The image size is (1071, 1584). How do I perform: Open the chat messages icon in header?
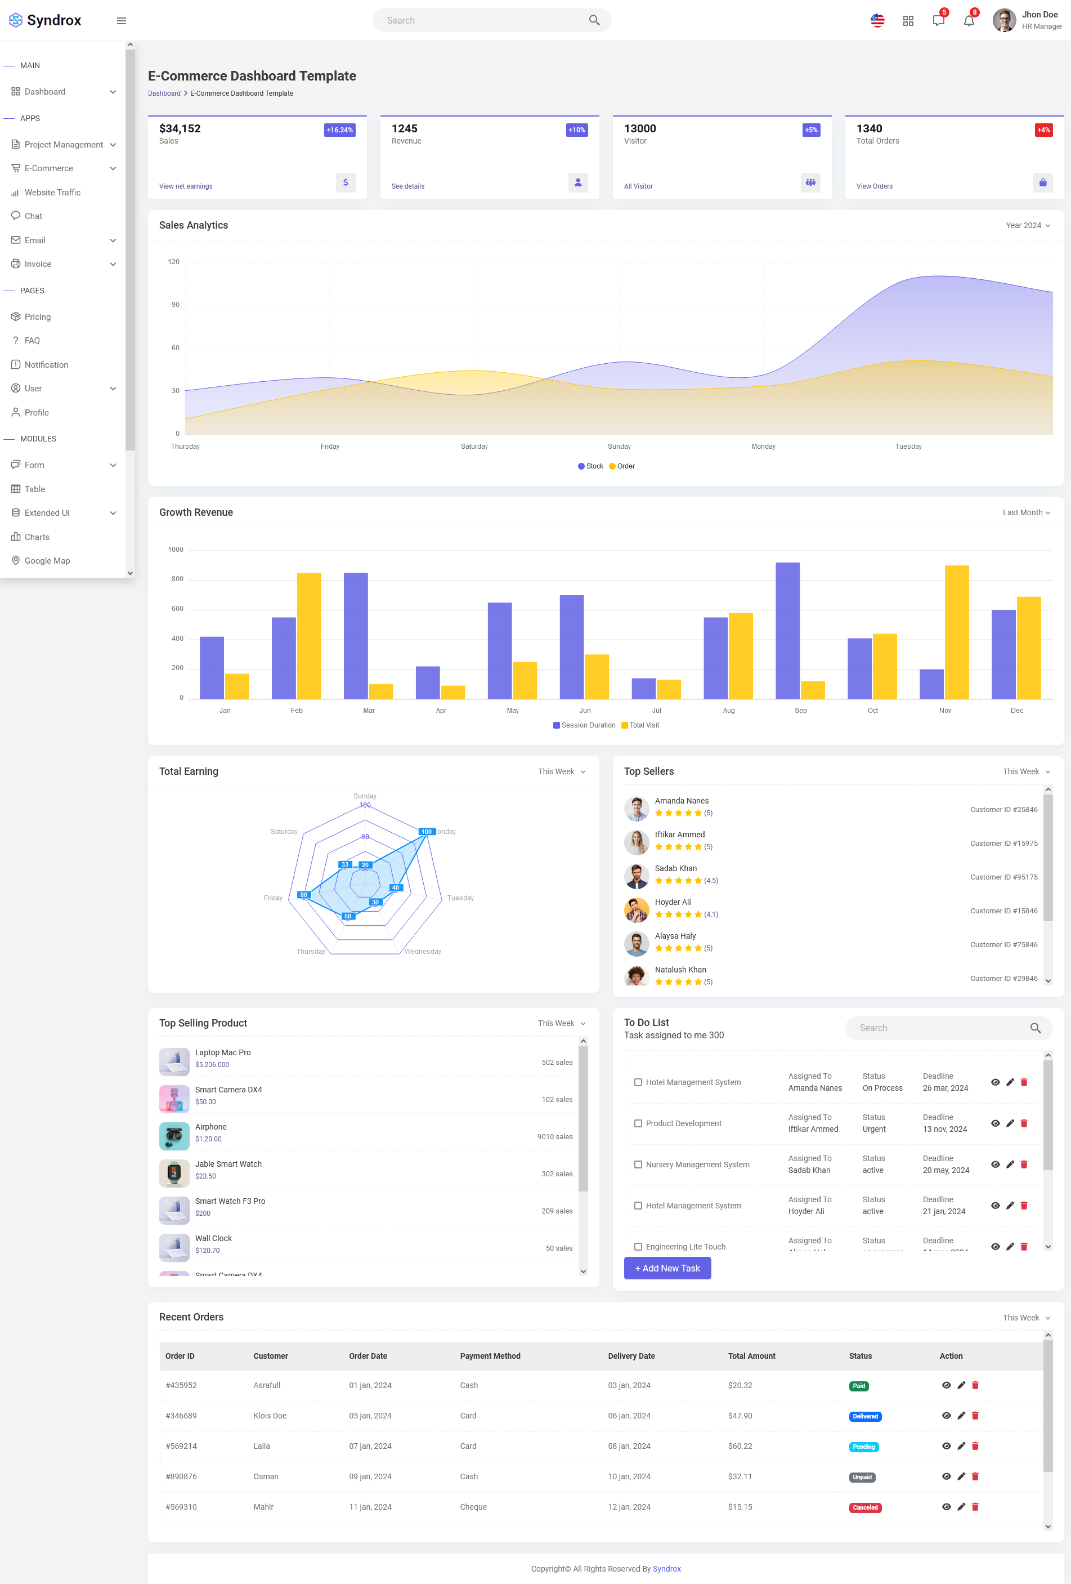click(x=939, y=20)
